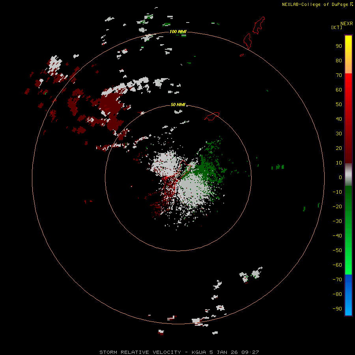Click the -70 value on velocity scale
The width and height of the screenshot is (355, 355).
(x=337, y=280)
